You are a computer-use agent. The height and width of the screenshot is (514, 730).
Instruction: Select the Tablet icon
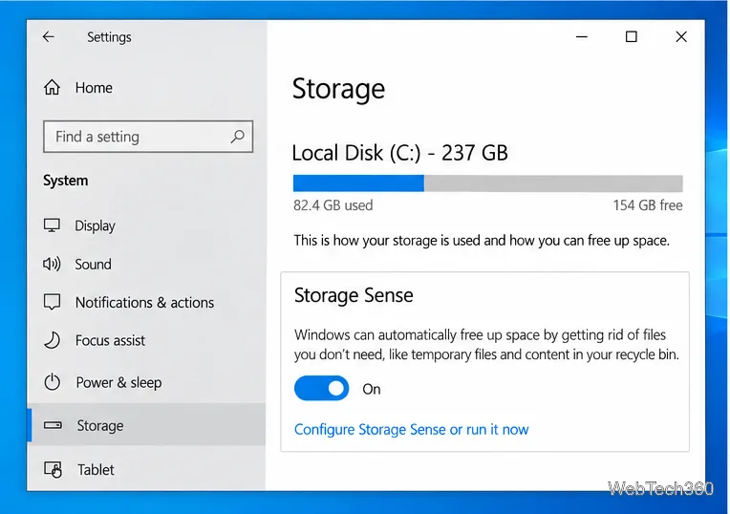pos(53,469)
